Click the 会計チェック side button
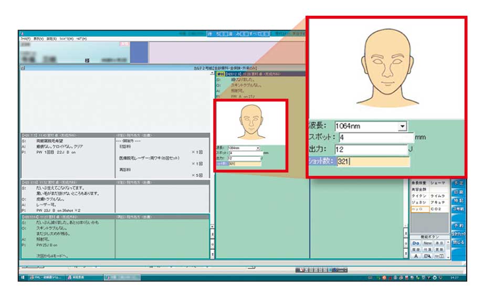The image size is (483, 298). point(458,233)
